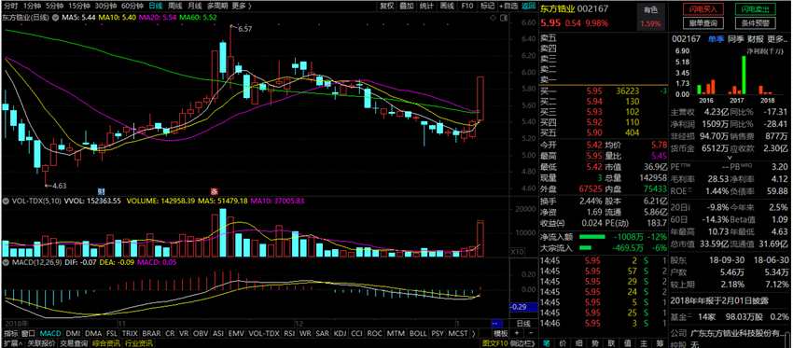
Task: Toggle the 叠加 overlay option
Action: click(x=406, y=6)
